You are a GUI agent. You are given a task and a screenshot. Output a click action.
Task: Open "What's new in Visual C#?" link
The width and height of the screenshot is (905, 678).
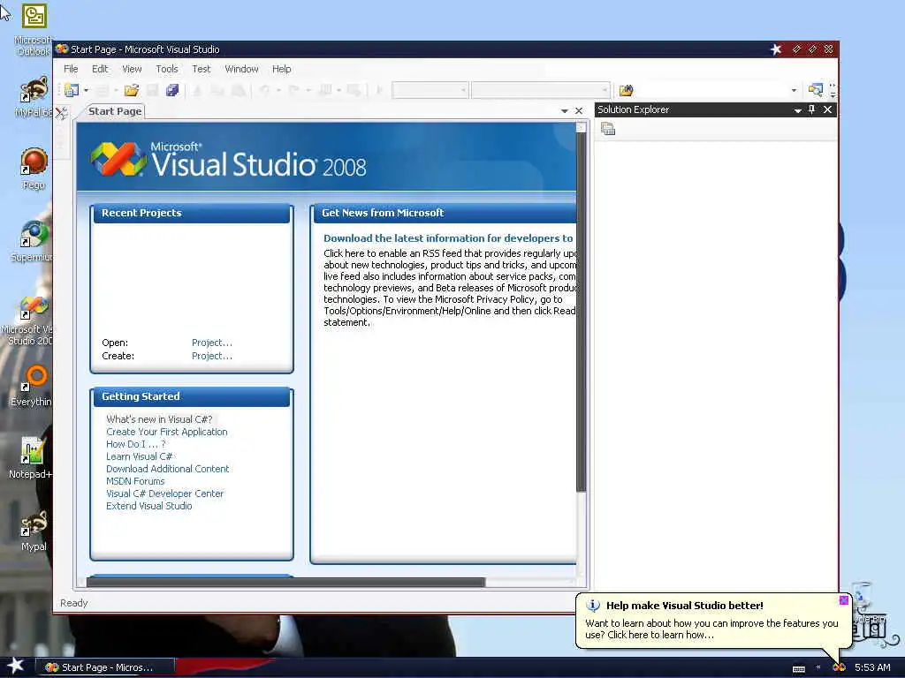click(159, 419)
